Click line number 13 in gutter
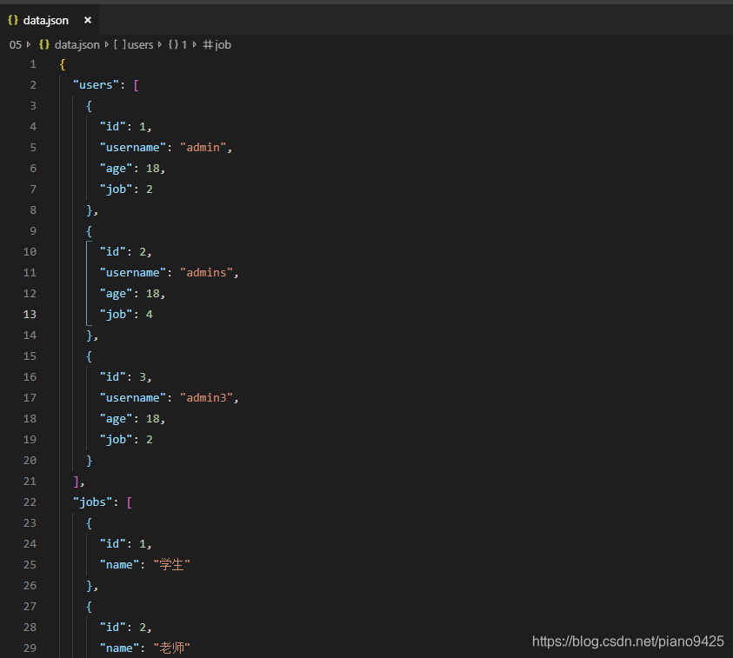The image size is (733, 658). pyautogui.click(x=30, y=315)
